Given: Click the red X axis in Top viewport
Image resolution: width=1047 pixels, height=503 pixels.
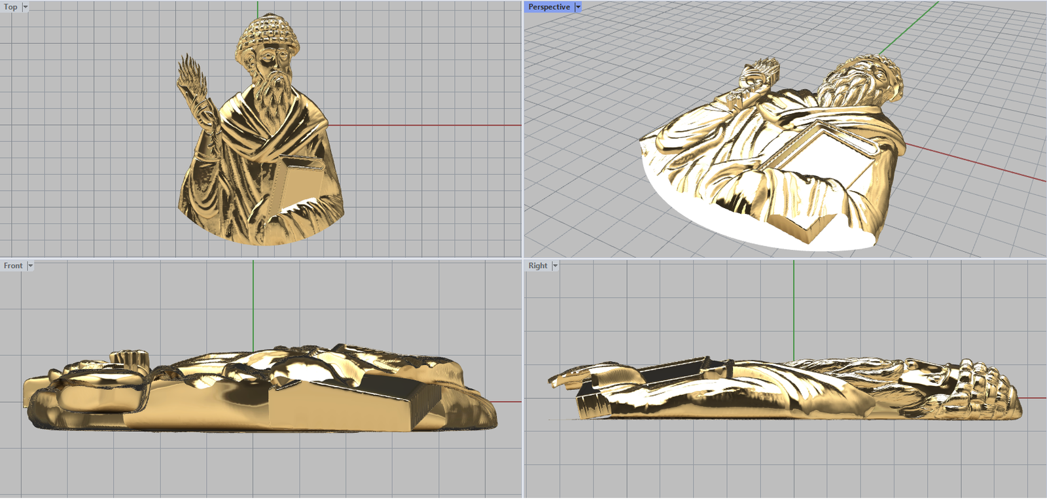Looking at the screenshot, I should (425, 125).
